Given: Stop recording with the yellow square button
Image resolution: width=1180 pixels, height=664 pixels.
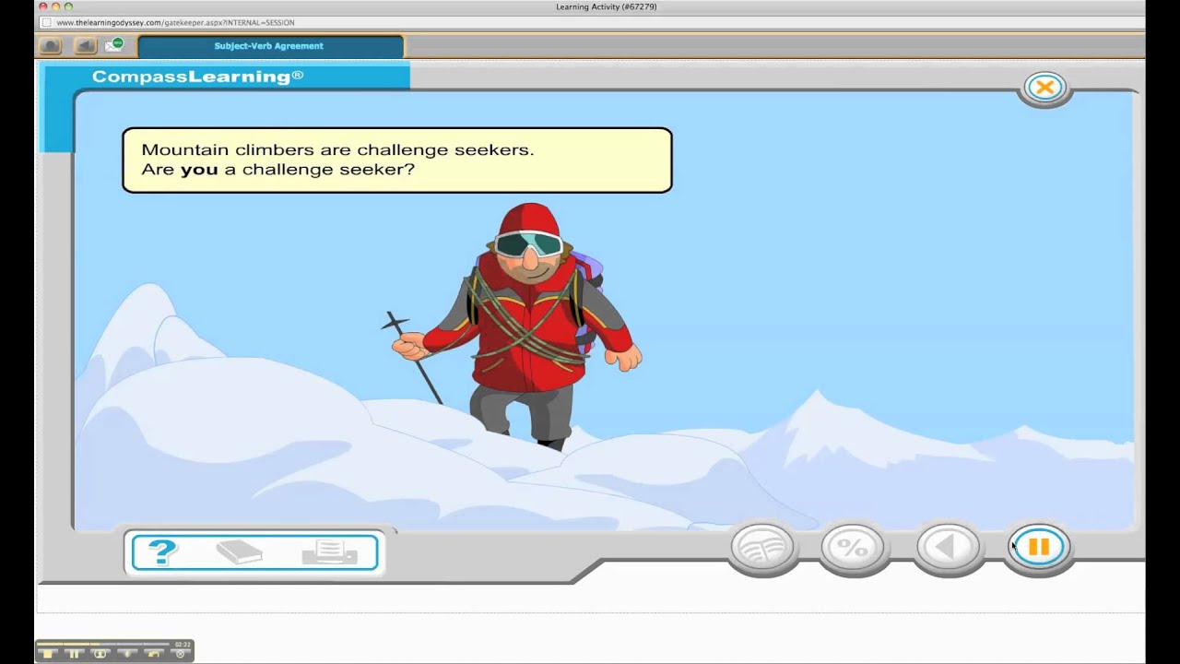Looking at the screenshot, I should pos(49,654).
